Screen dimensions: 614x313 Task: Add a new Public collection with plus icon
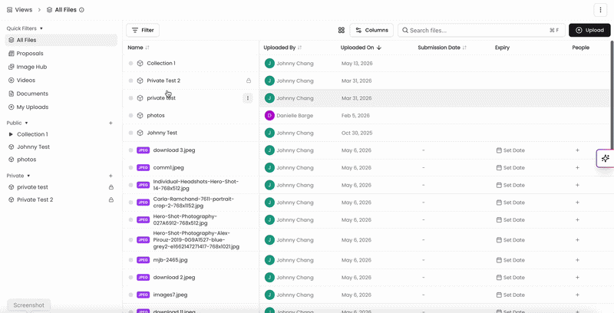(111, 123)
